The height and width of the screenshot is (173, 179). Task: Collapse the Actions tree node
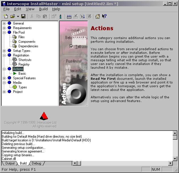point(4,69)
